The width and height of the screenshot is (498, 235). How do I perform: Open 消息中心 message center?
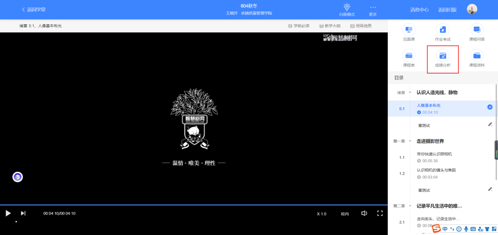click(x=420, y=10)
